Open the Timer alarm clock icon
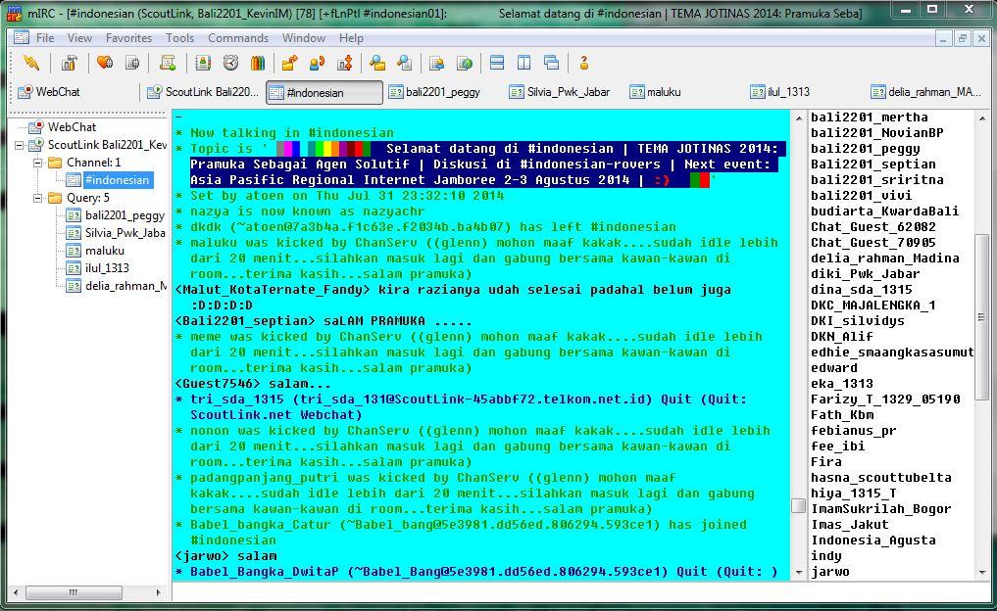Viewport: 997px width, 611px height. coord(230,63)
